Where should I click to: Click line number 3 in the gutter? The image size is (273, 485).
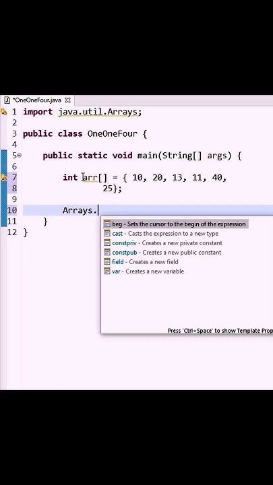(14, 133)
